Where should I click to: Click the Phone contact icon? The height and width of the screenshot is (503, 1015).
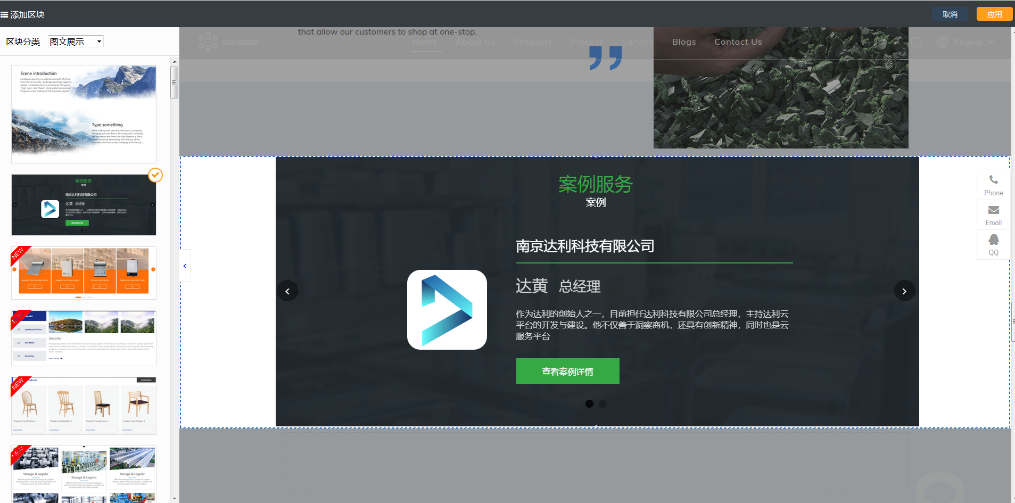tap(993, 180)
